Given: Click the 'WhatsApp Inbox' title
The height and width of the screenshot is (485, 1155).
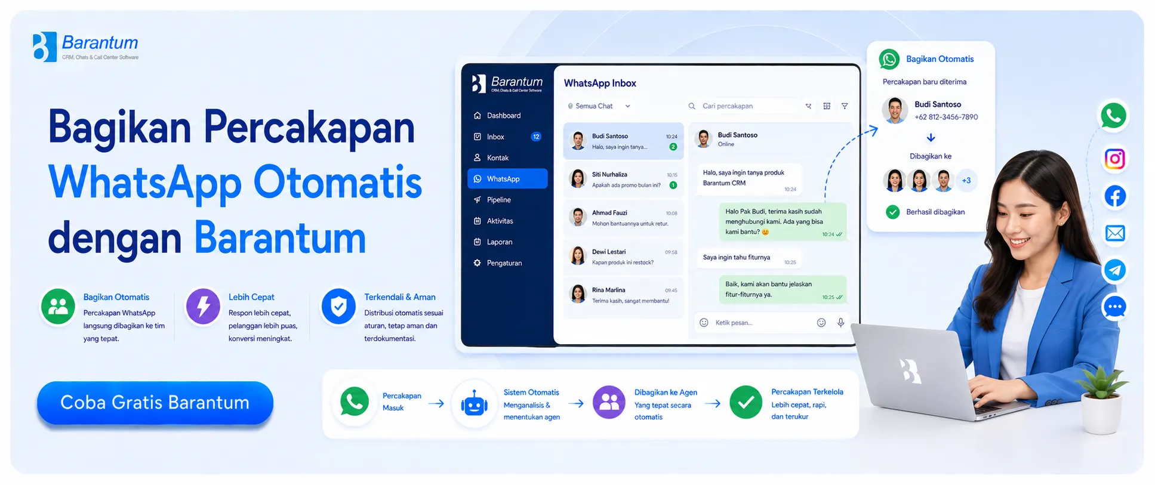Looking at the screenshot, I should 600,84.
